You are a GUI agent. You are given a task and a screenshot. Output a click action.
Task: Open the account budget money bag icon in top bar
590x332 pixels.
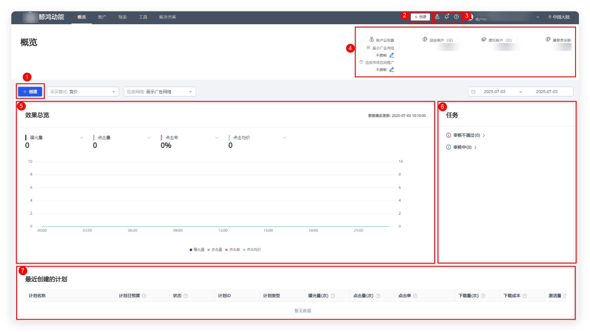click(x=437, y=17)
